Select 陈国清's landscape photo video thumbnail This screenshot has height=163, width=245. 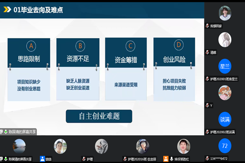(20, 145)
